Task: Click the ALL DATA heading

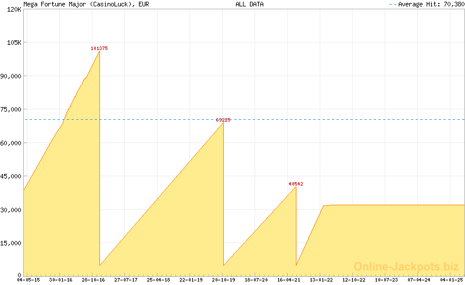Action: tap(249, 4)
